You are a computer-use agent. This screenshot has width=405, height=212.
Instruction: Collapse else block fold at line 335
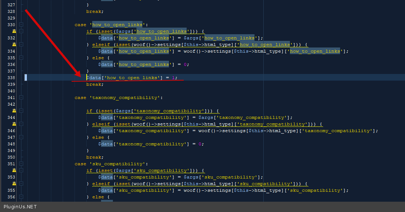pos(21,58)
